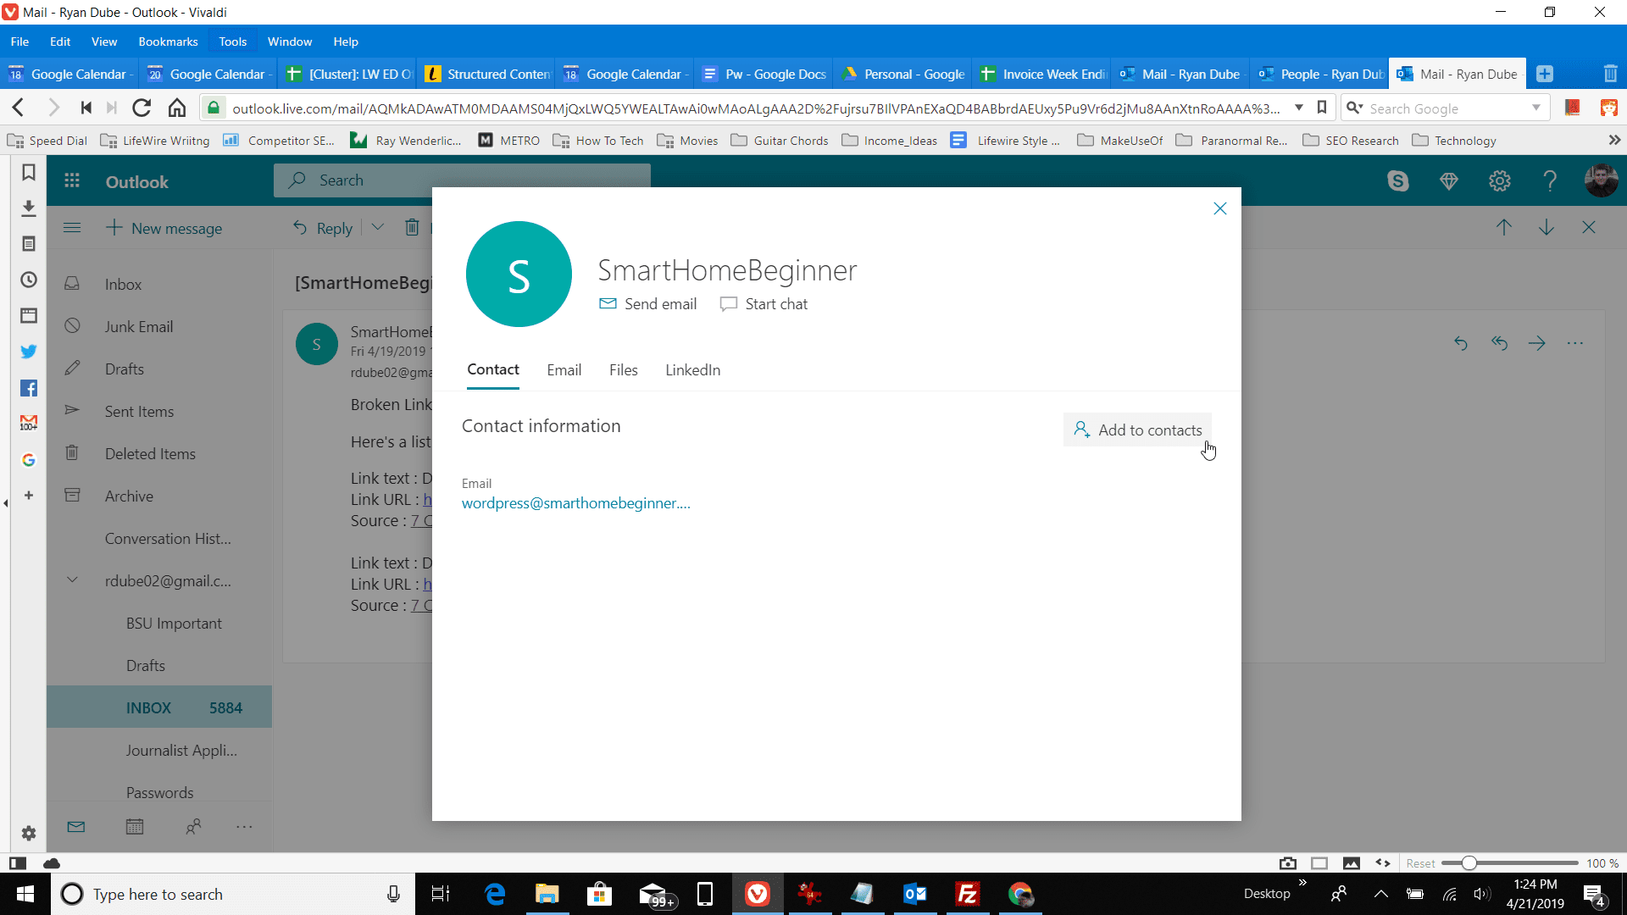Click the New message compose icon
Image resolution: width=1627 pixels, height=915 pixels.
pos(115,228)
